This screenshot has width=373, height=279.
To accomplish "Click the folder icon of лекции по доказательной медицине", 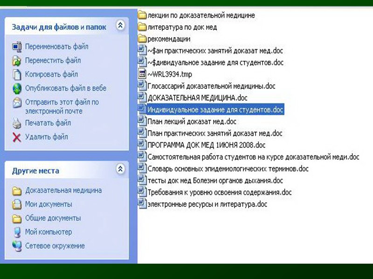I will click(142, 15).
